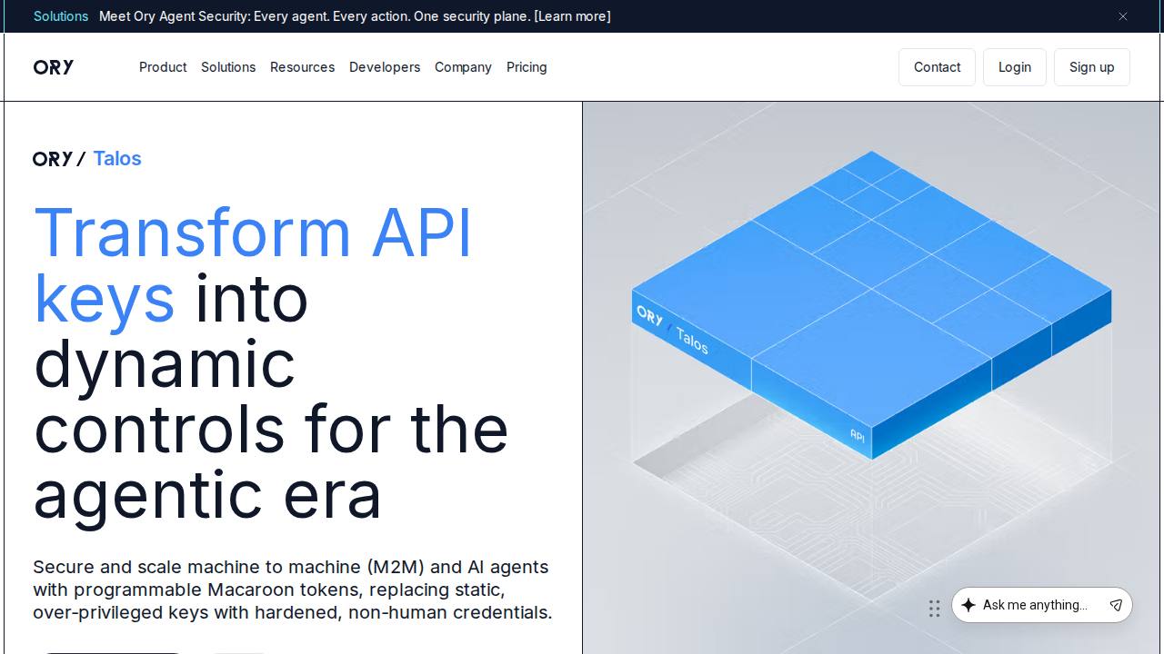Click the Ory / Talos product label
Screen dimensions: 1164x654
[x=87, y=159]
